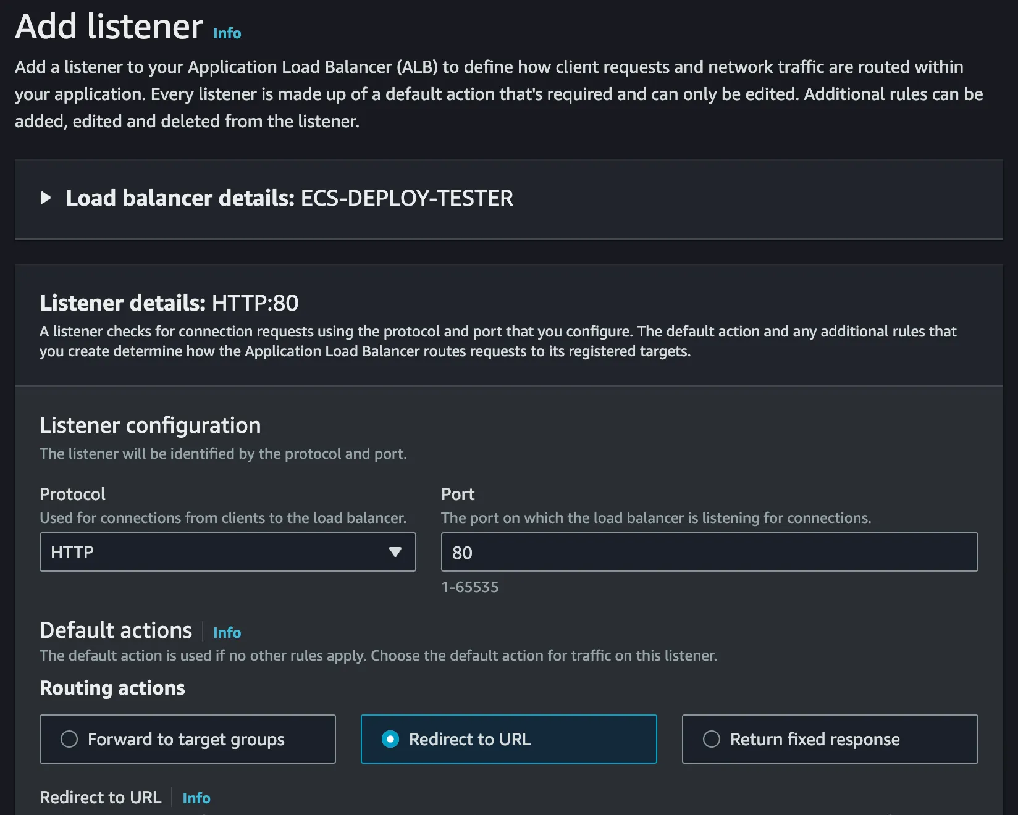The width and height of the screenshot is (1018, 815).
Task: Open the Info link beside Default actions
Action: click(x=227, y=633)
